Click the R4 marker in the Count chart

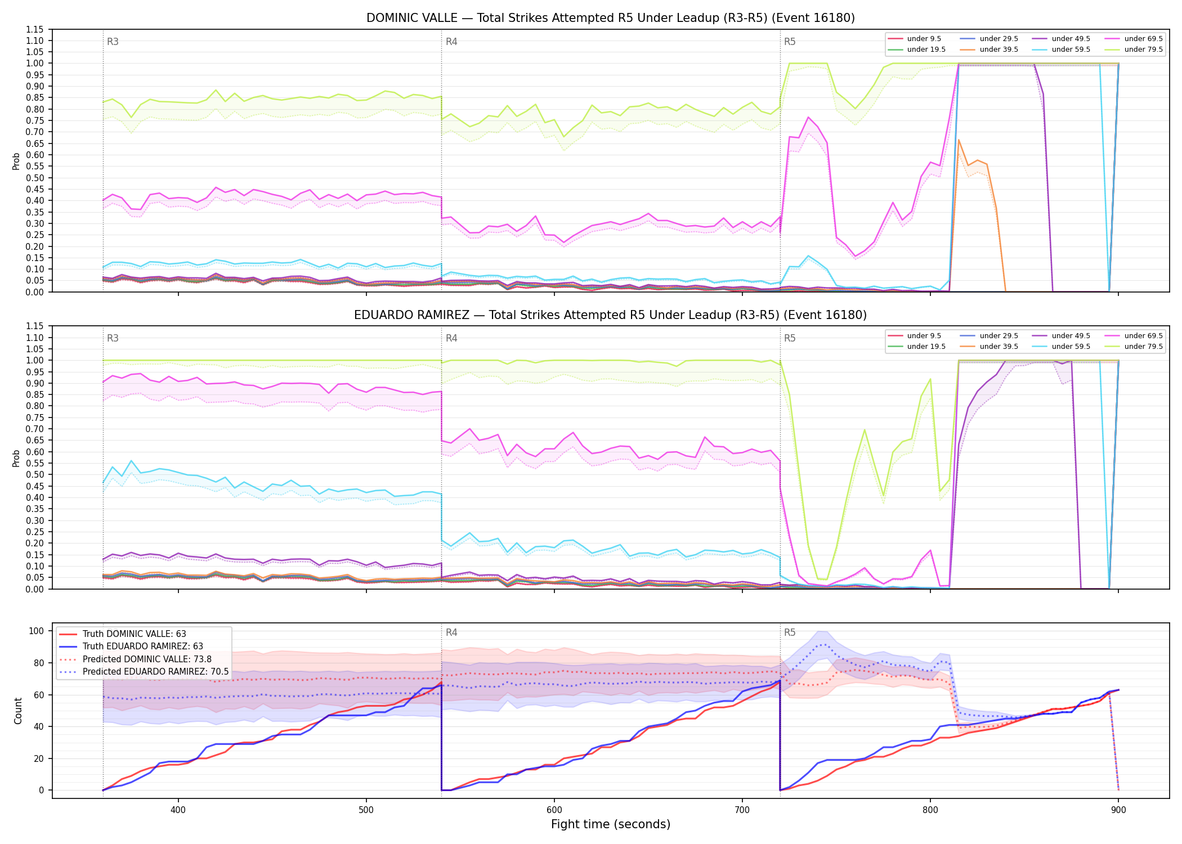pyautogui.click(x=451, y=632)
